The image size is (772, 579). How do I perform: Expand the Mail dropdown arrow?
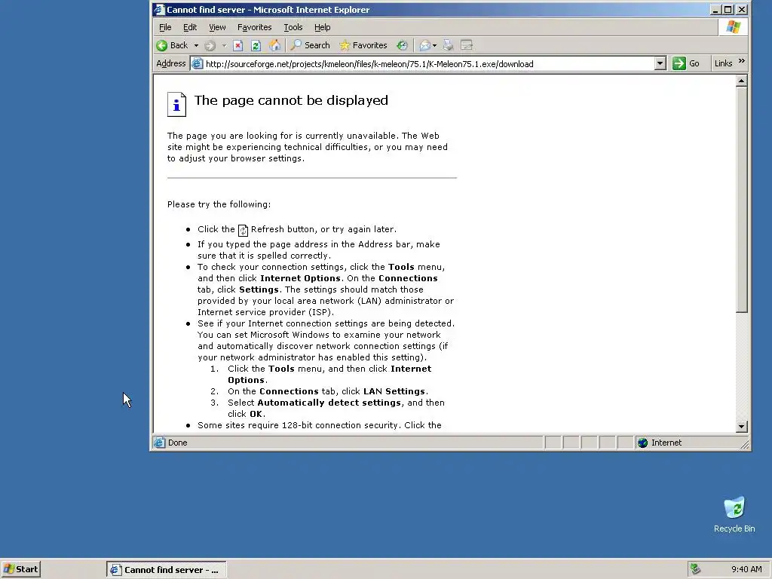click(434, 46)
